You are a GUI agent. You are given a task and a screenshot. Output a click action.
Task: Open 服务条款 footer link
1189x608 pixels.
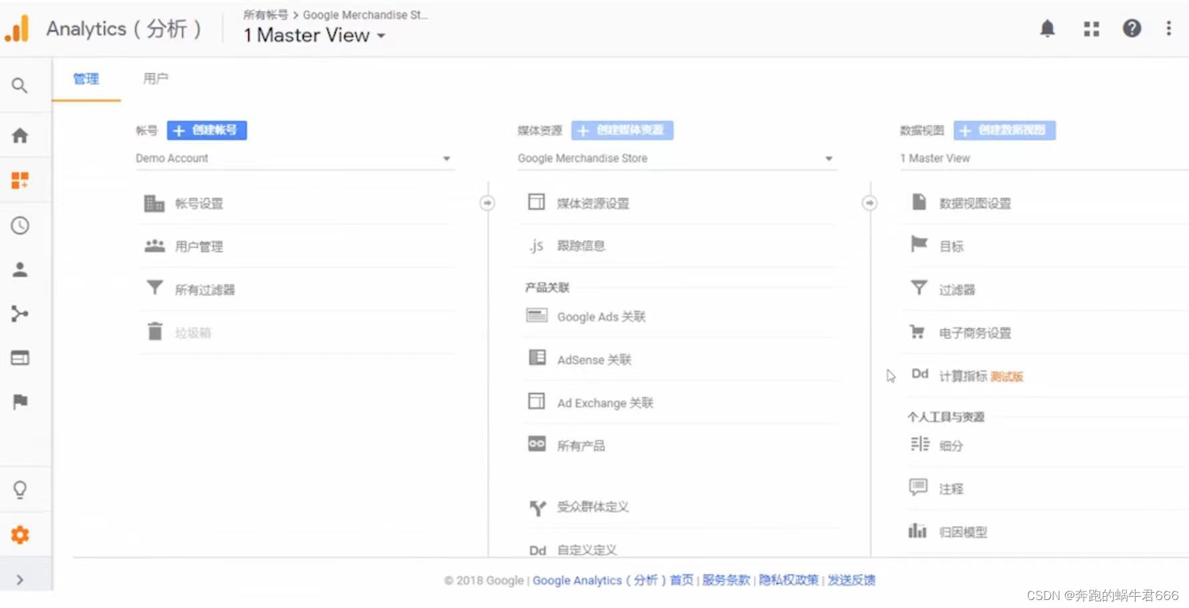coord(726,581)
